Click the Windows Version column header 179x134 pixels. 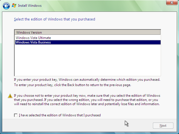click(29, 33)
